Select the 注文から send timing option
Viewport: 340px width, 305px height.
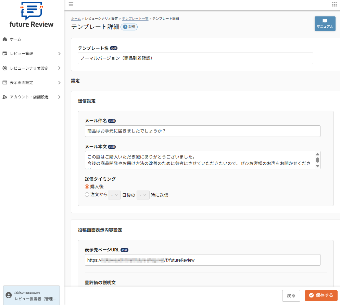point(87,195)
